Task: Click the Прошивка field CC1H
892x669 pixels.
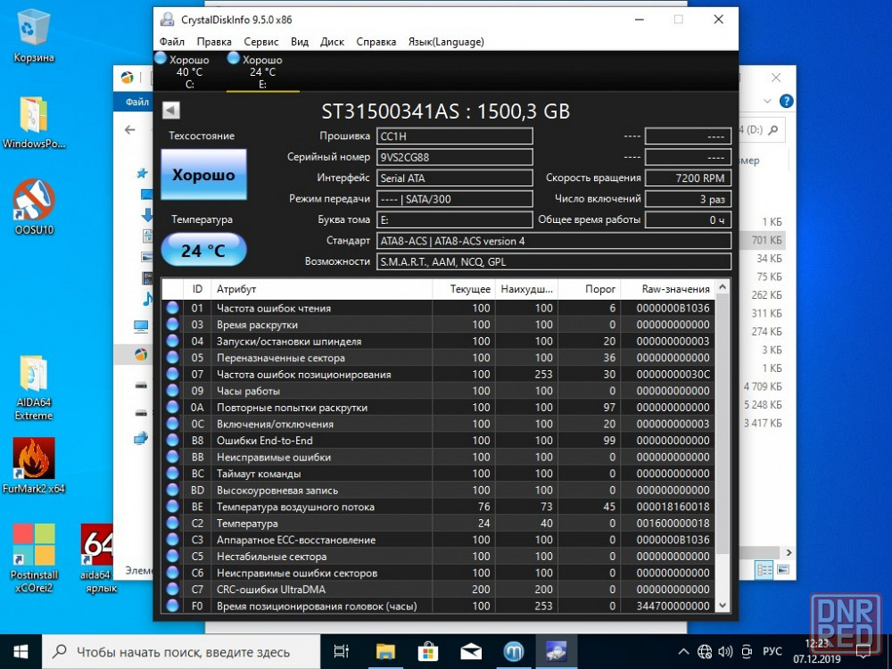Action: pyautogui.click(x=455, y=136)
